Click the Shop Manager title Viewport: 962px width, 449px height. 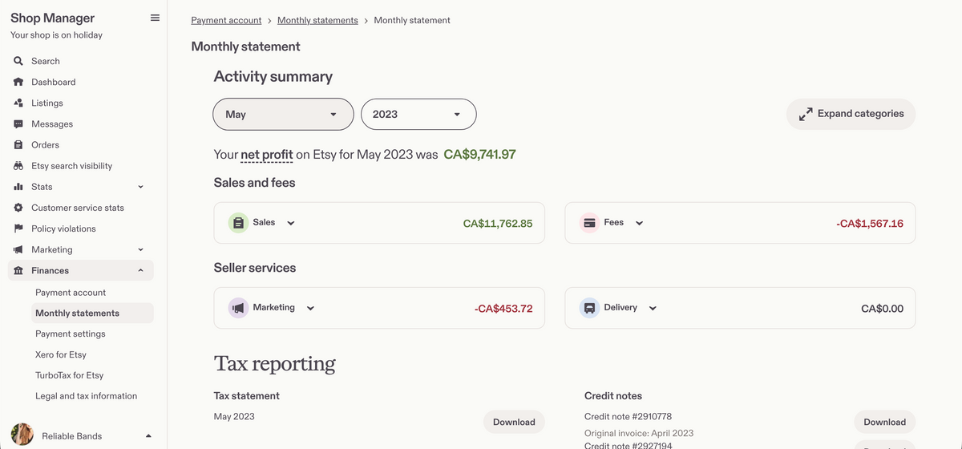point(52,18)
